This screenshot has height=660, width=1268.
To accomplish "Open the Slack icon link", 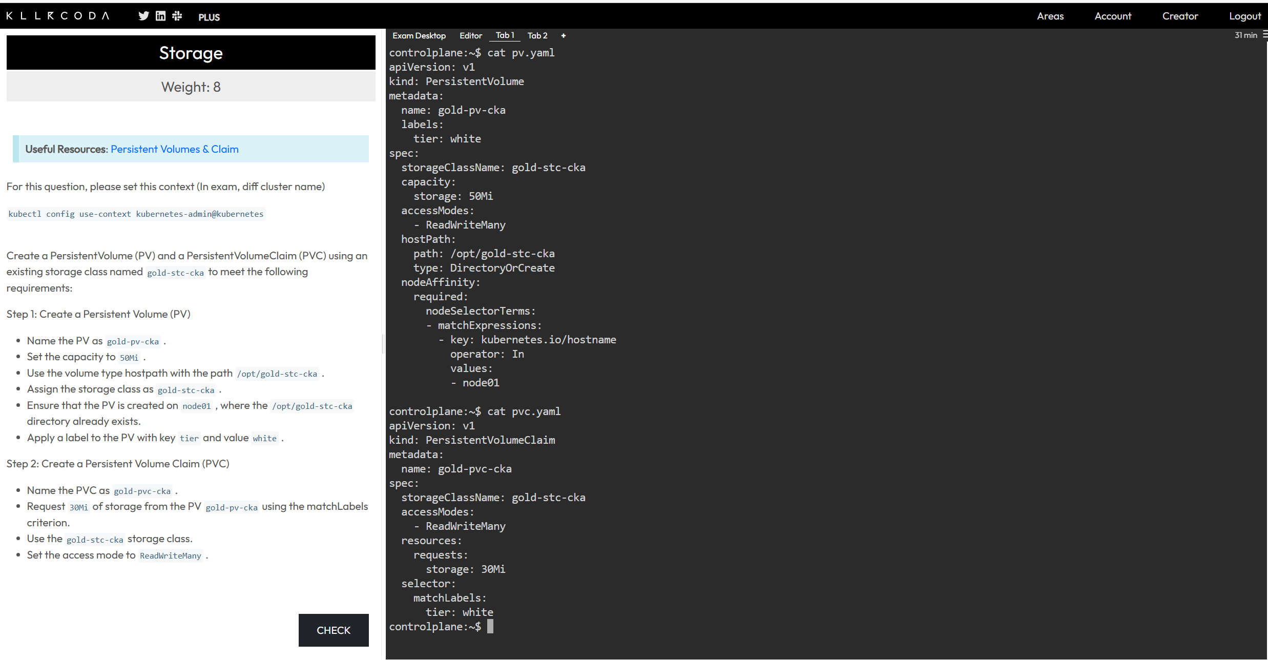I will (x=177, y=16).
